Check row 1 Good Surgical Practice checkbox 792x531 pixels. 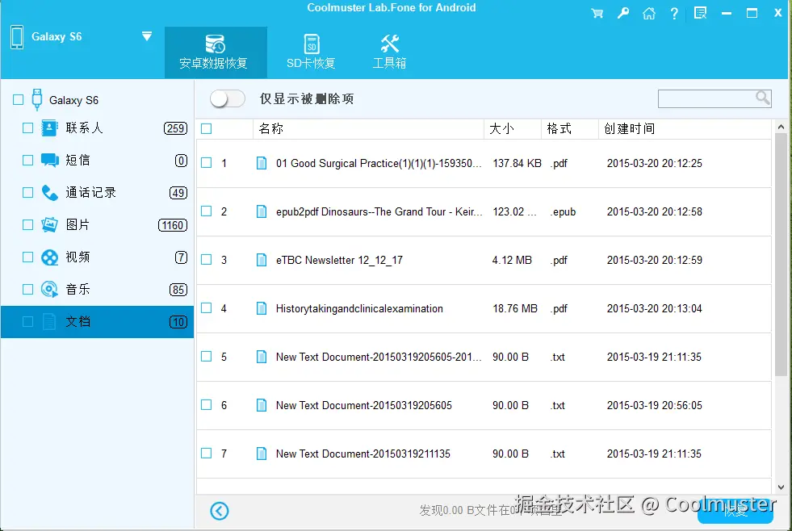pos(206,163)
